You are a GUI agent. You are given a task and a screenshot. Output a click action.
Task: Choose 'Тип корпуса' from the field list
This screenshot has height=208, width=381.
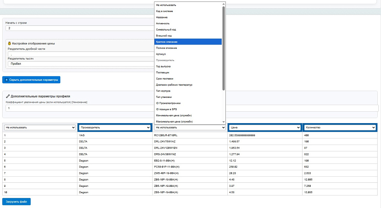pos(188,91)
